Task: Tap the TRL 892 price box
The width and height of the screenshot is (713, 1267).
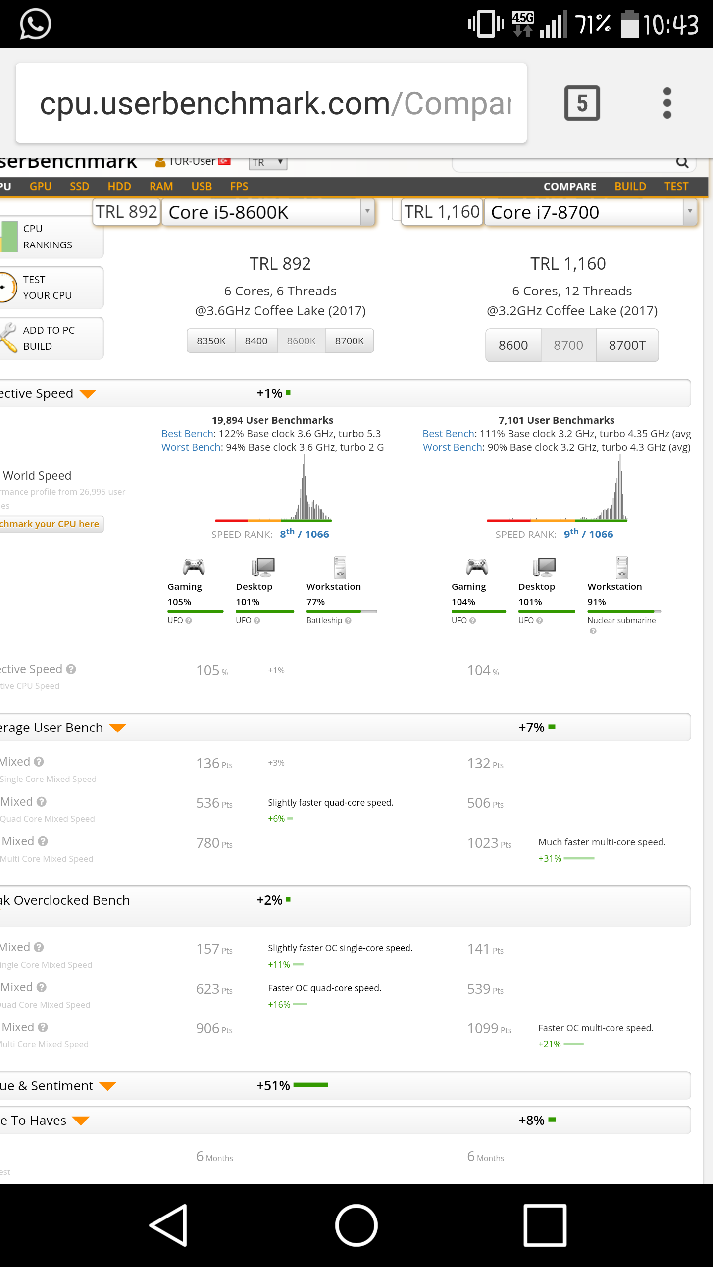Action: click(126, 212)
